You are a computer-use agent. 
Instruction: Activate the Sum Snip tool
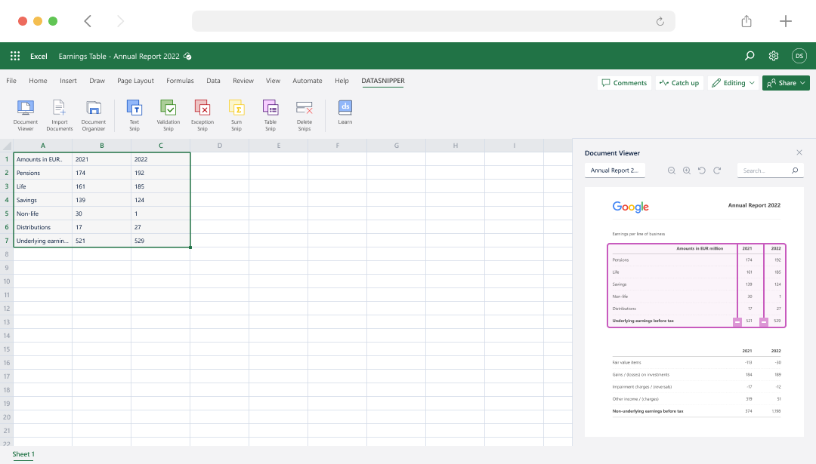tap(236, 115)
